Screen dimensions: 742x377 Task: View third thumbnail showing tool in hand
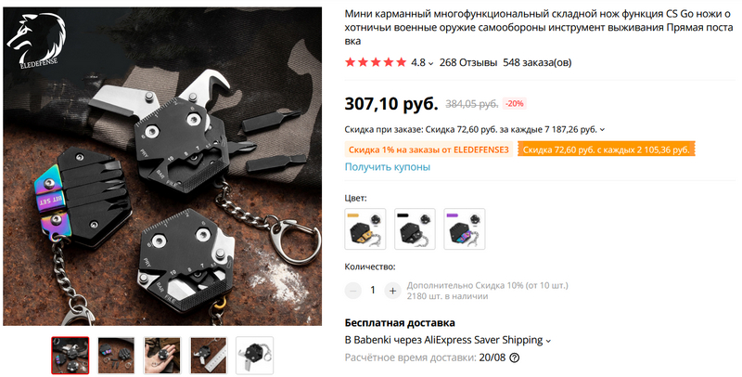tap(162, 356)
